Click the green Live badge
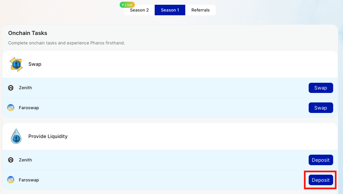 pos(127,5)
